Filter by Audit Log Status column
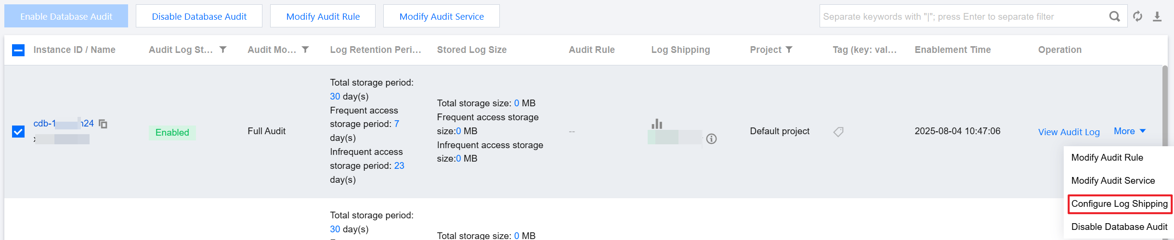This screenshot has height=240, width=1174. pos(223,50)
